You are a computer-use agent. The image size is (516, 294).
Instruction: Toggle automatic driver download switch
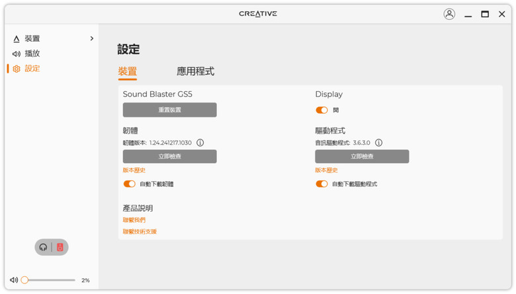coord(322,184)
